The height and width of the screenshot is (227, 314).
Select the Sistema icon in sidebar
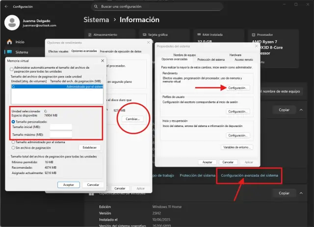point(8,52)
